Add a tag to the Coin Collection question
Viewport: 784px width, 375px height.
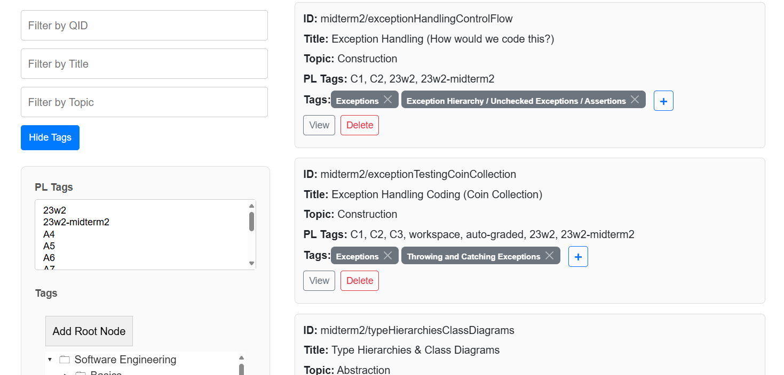(x=578, y=257)
